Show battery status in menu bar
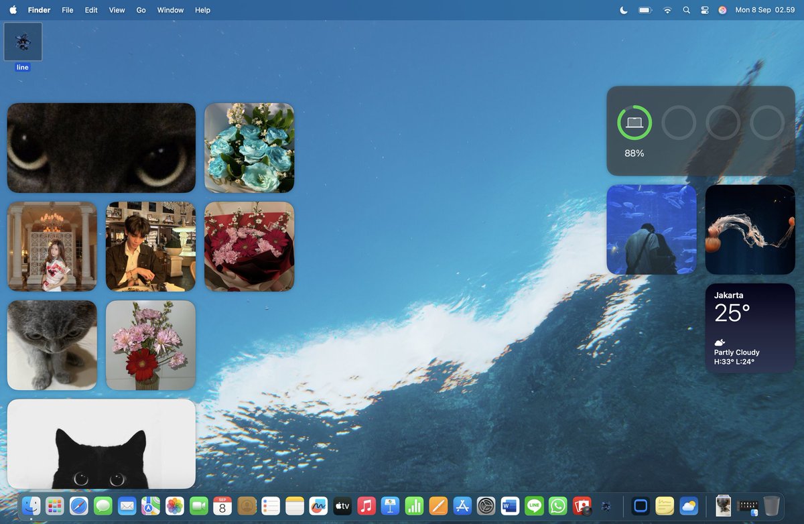 (645, 10)
